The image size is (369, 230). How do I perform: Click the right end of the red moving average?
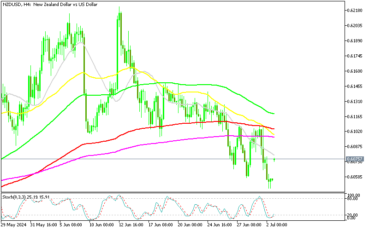[274, 129]
